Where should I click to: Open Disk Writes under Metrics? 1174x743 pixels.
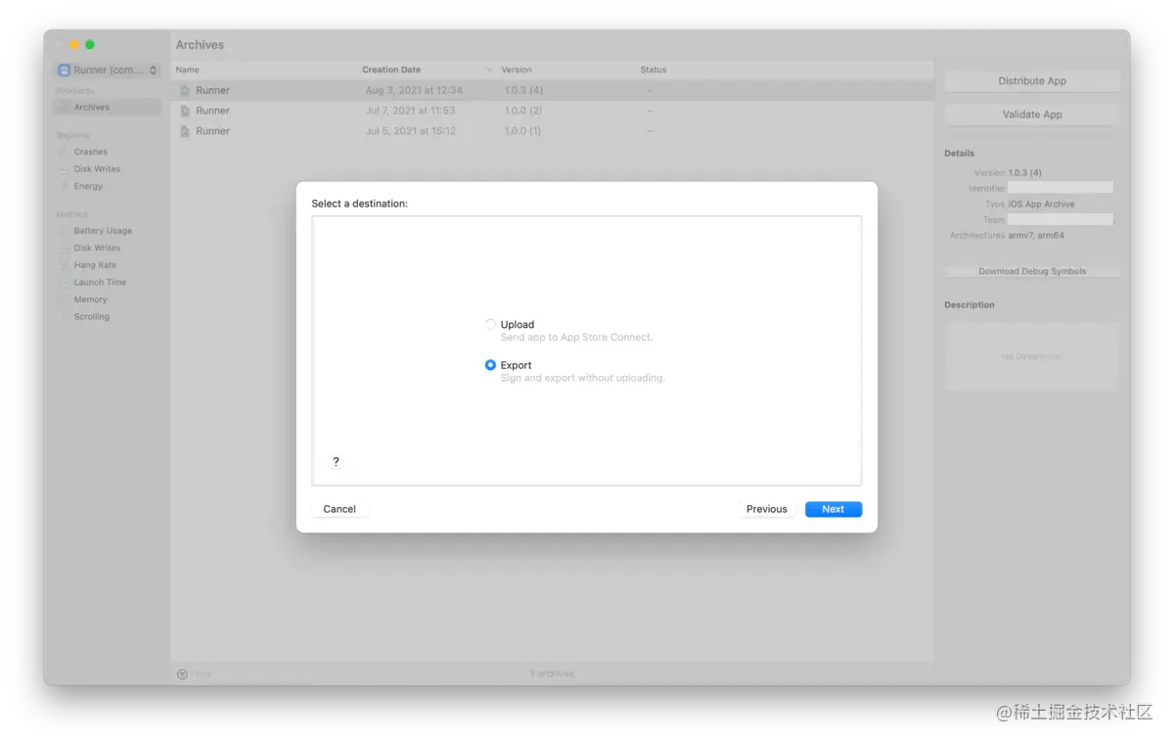[97, 248]
